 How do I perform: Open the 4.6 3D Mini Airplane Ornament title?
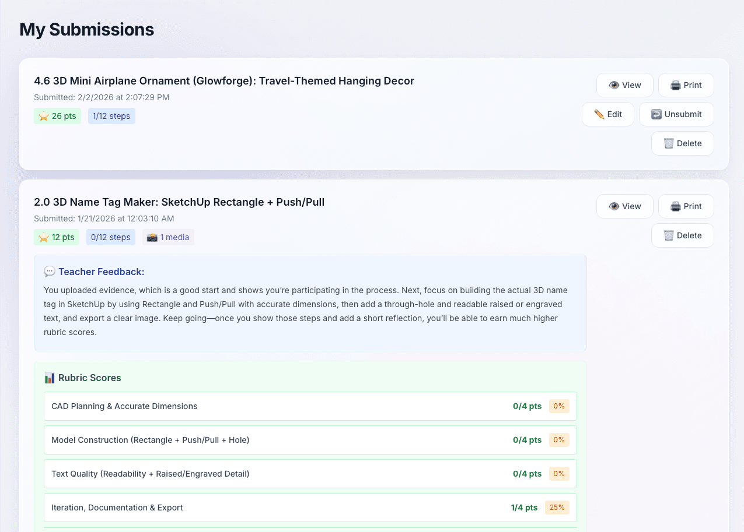coord(223,80)
